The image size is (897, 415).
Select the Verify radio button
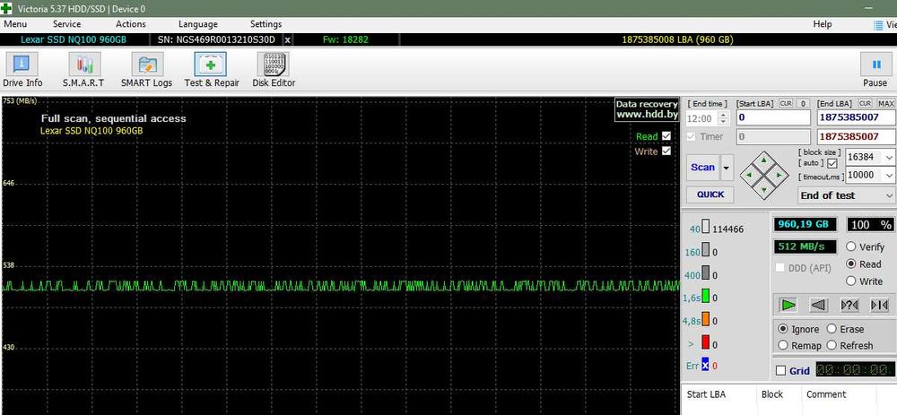(x=850, y=247)
